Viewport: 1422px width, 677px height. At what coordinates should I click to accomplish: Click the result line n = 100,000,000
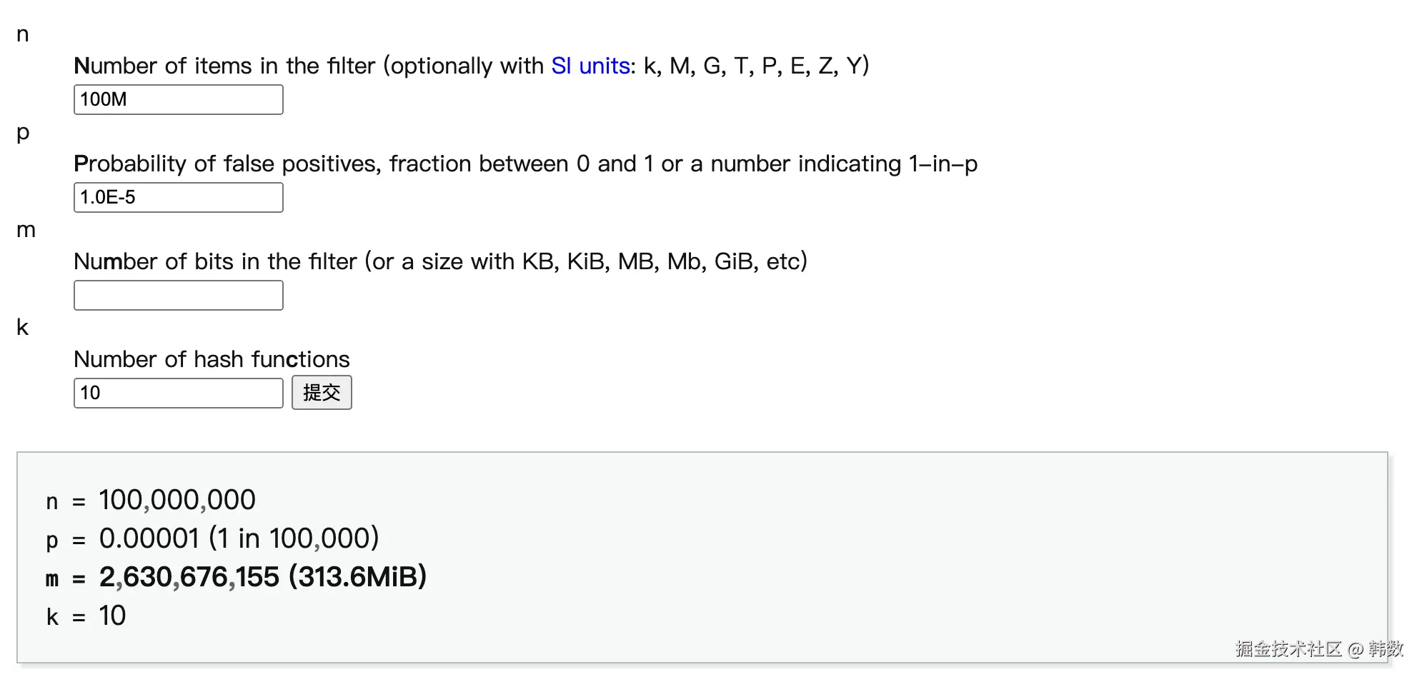(151, 500)
